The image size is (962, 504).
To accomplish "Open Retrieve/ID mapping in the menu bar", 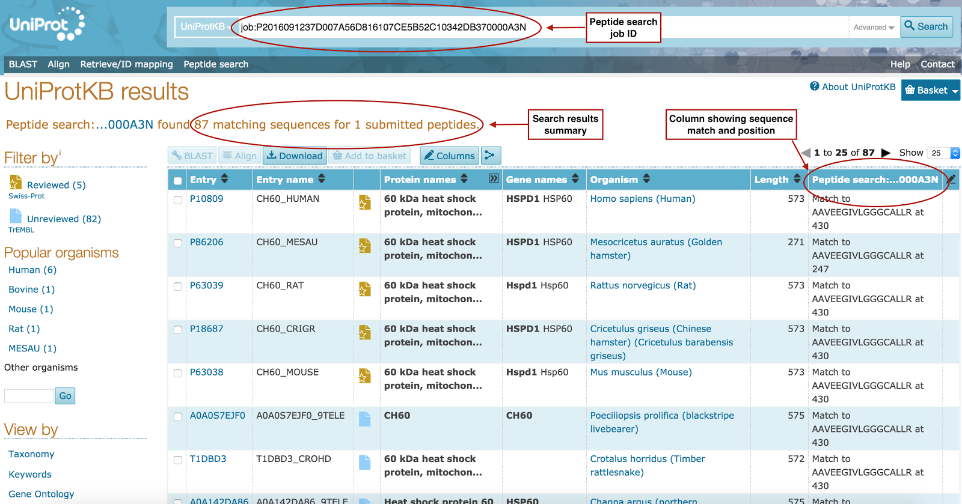I will (x=126, y=64).
